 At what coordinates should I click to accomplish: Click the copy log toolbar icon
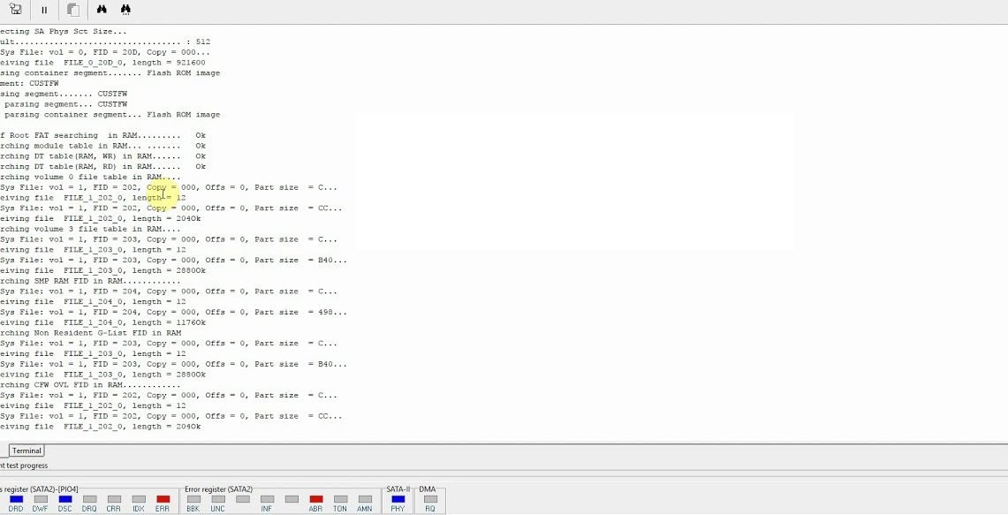73,11
